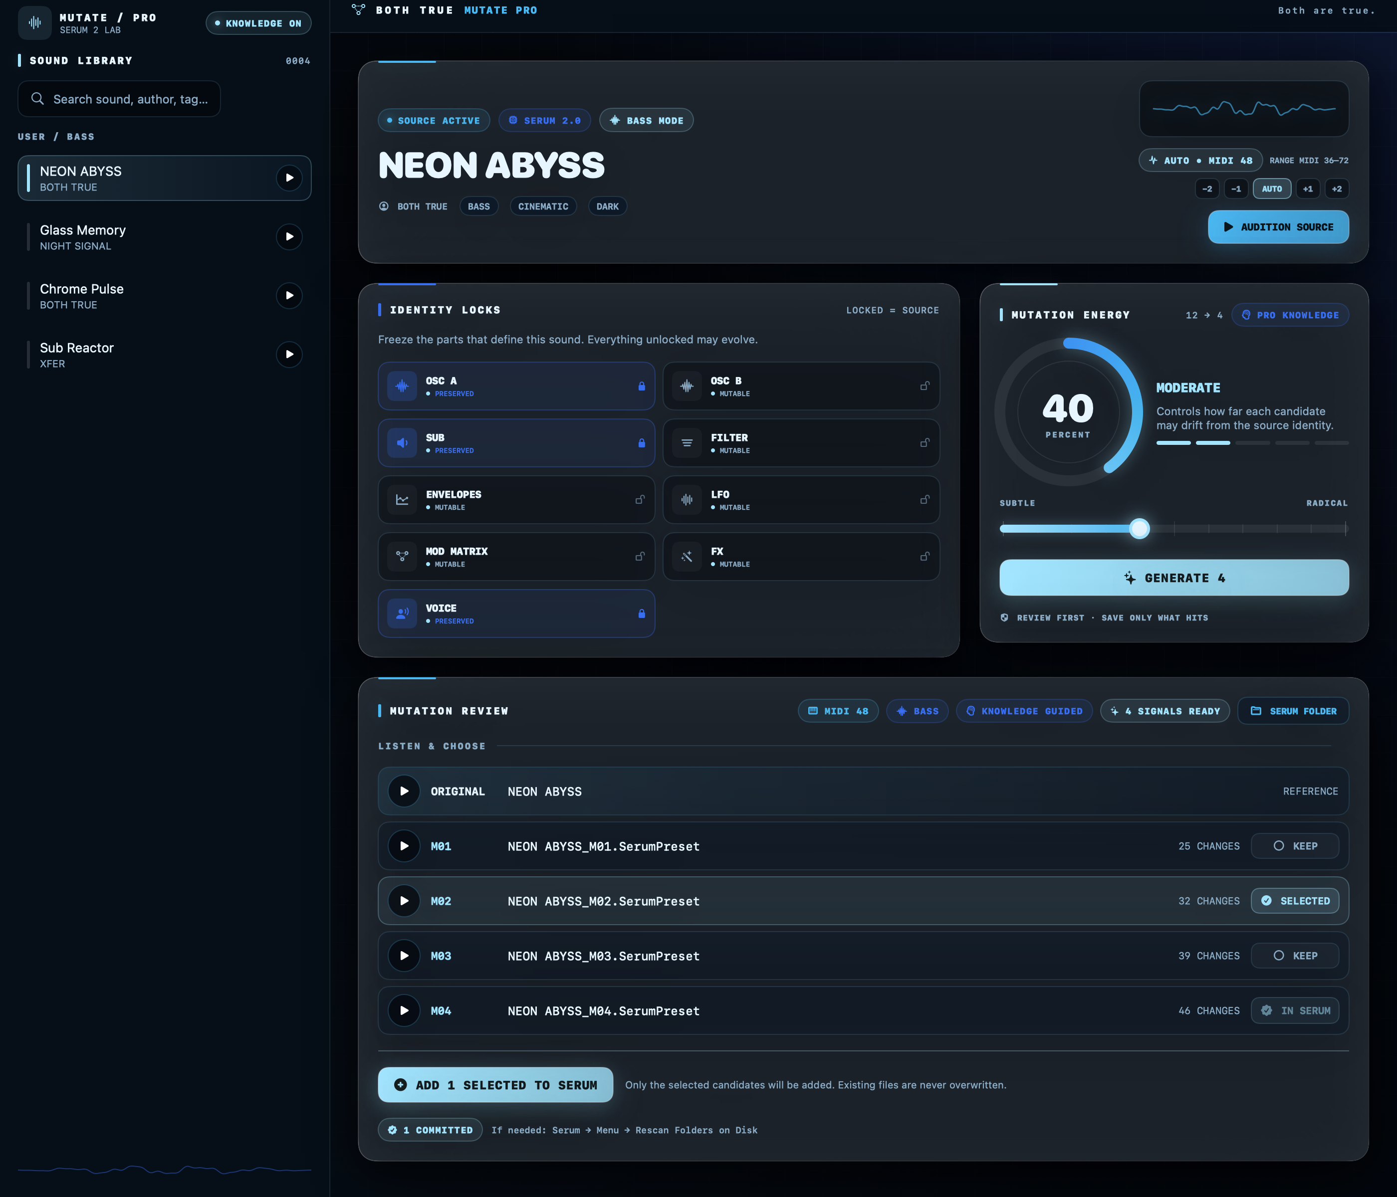Play the NEON ABYSS library preview
Image resolution: width=1397 pixels, height=1197 pixels.
click(289, 178)
